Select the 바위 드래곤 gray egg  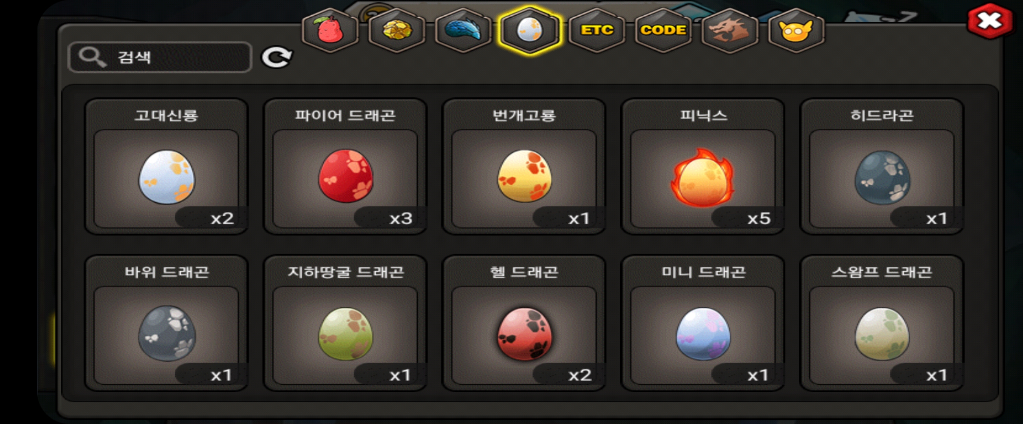pos(166,323)
